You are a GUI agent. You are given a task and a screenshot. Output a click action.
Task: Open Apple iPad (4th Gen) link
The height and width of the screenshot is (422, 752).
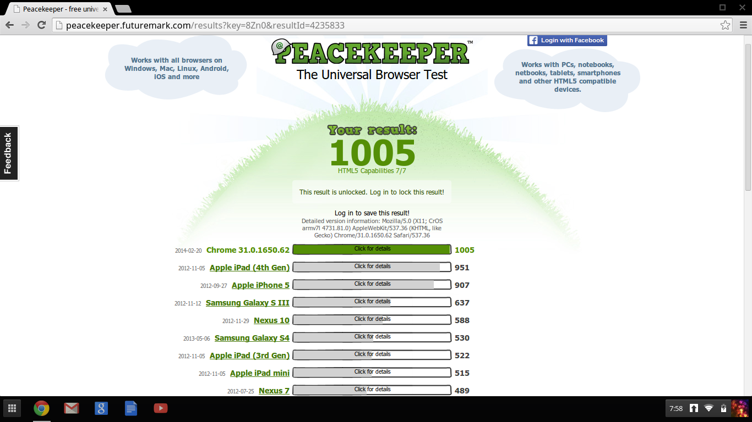coord(249,268)
